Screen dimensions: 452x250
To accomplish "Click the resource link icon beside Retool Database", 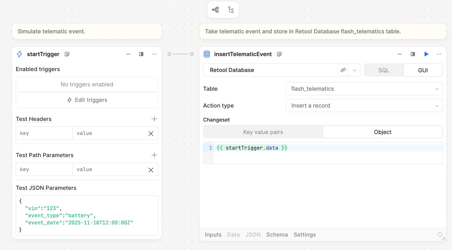I will pos(343,70).
